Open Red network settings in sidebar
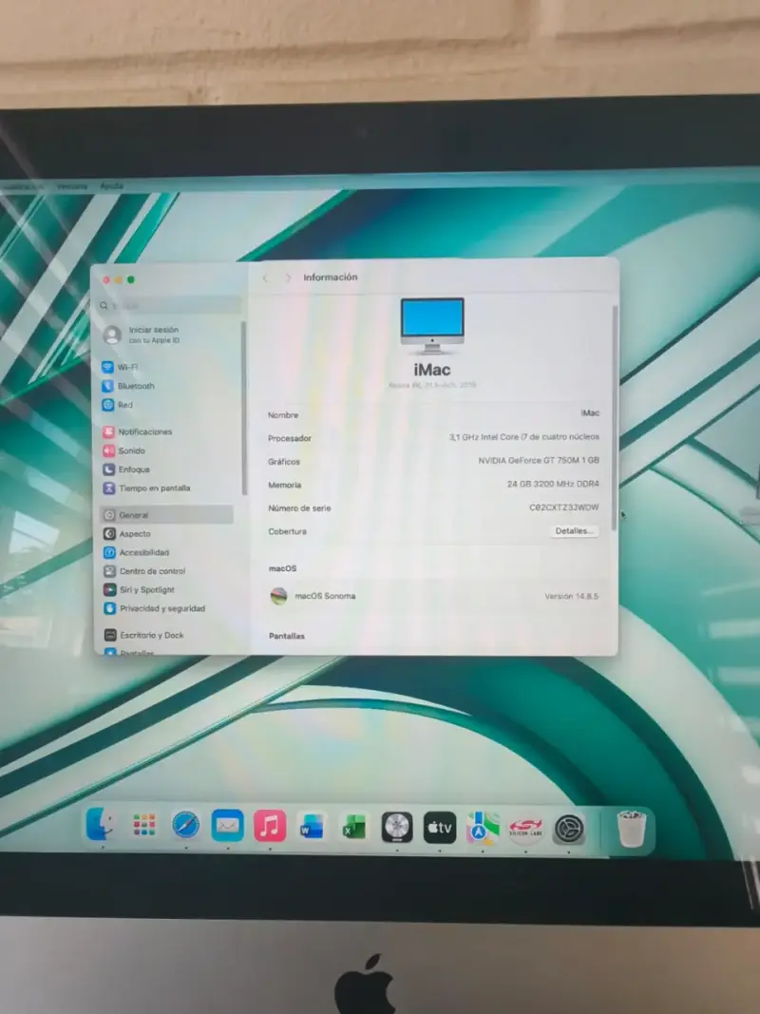 pos(118,405)
